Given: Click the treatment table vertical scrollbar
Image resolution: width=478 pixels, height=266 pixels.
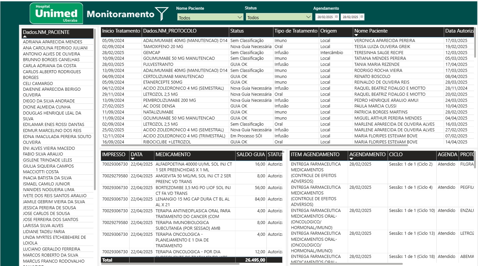Looking at the screenshot, I should 475,43.
